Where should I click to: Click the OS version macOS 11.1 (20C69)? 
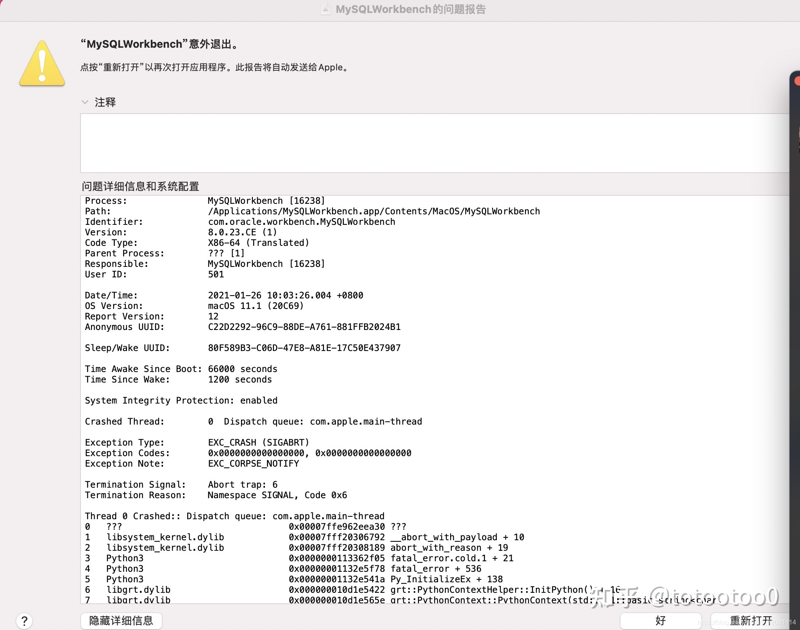pyautogui.click(x=256, y=306)
